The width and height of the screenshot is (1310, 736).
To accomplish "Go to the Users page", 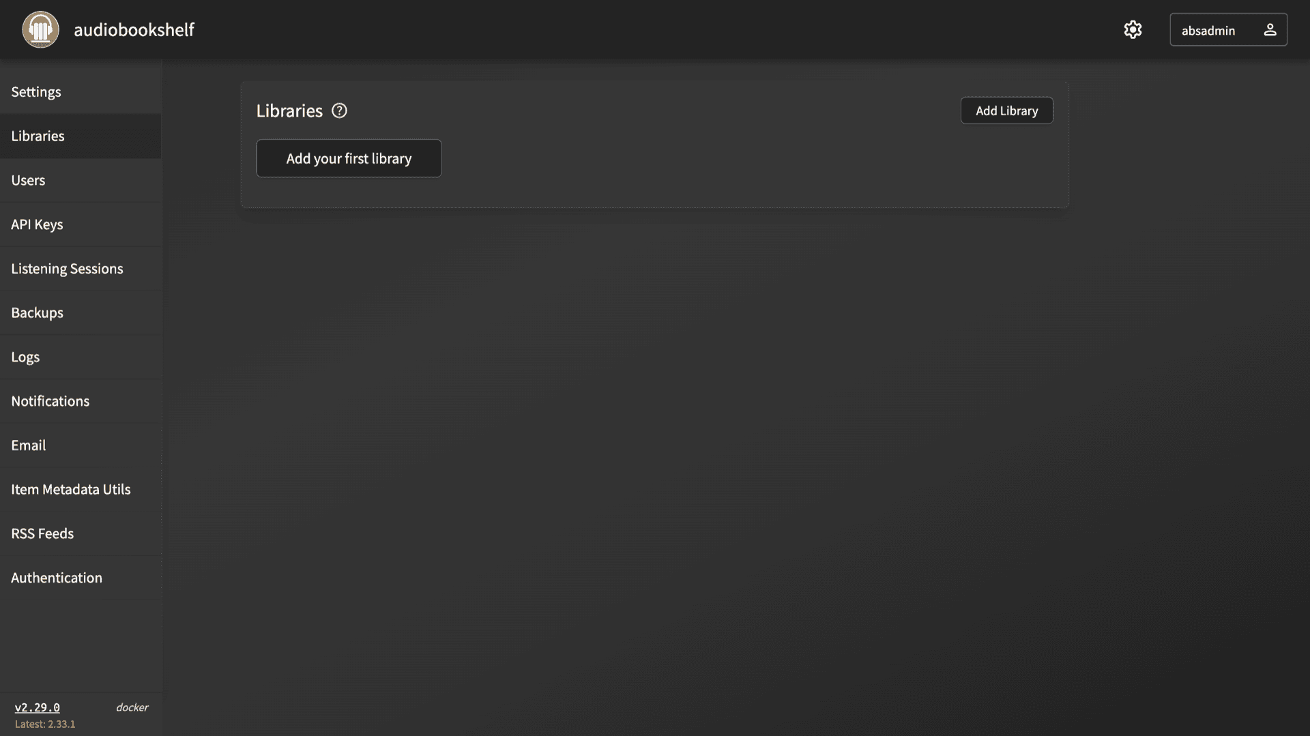I will coord(81,180).
